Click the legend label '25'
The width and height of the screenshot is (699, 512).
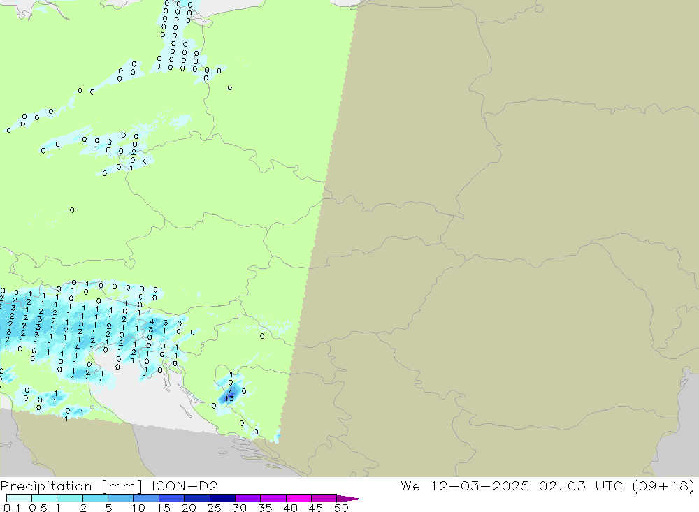point(215,508)
